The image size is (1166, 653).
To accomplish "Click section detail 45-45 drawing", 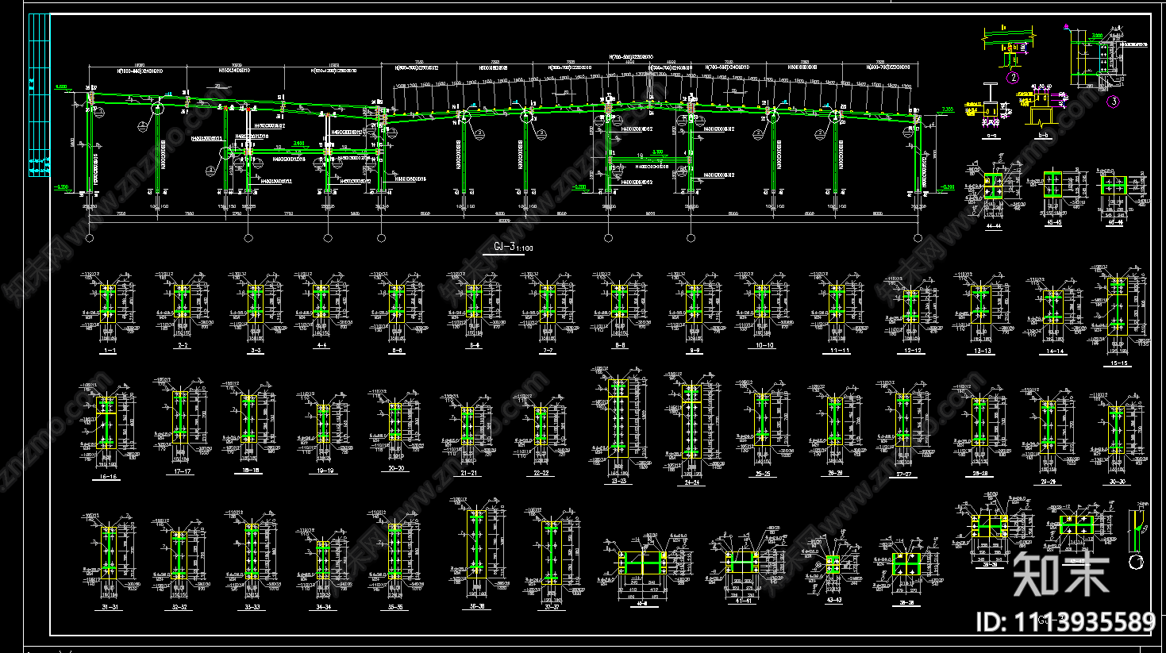I will click(1052, 189).
